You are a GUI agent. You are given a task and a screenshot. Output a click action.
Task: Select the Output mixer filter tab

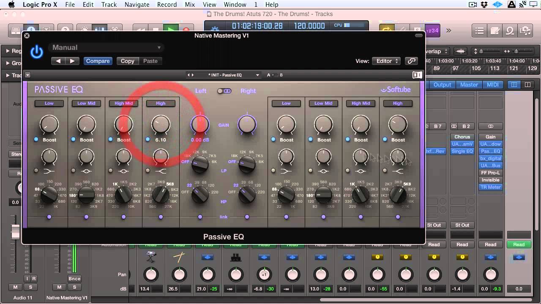tap(442, 85)
